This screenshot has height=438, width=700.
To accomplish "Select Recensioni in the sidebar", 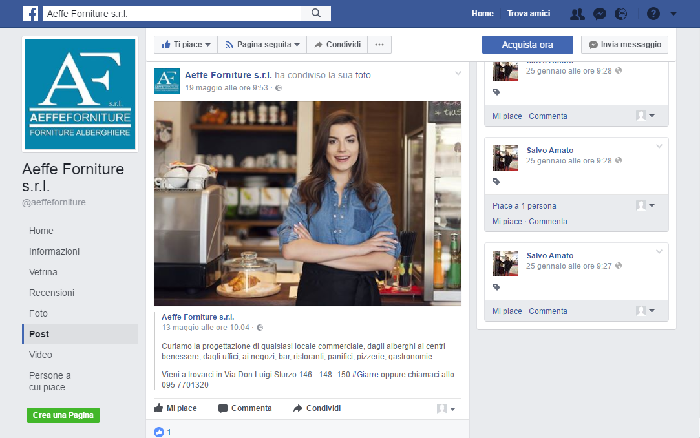I will [x=51, y=293].
